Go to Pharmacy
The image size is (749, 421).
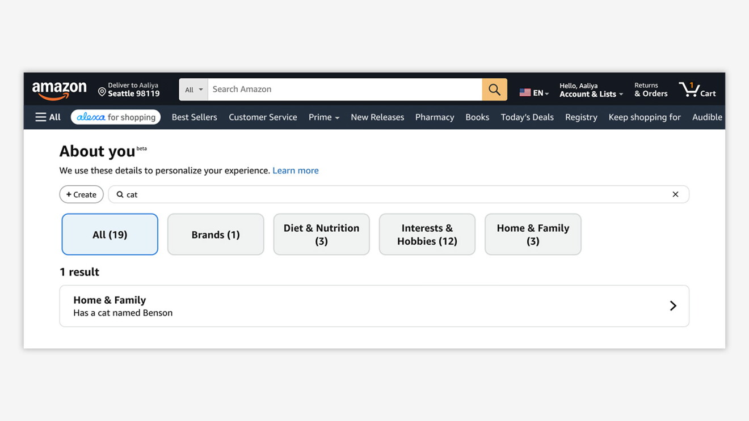[435, 117]
